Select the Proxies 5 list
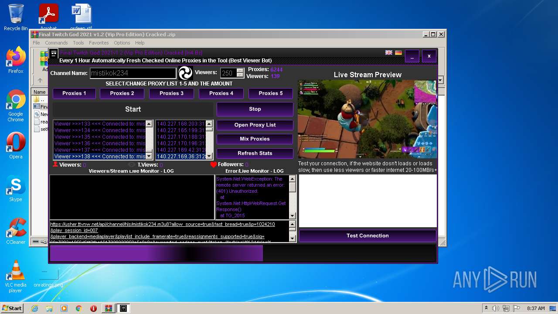Screen dimensions: 558x314 click(x=271, y=93)
